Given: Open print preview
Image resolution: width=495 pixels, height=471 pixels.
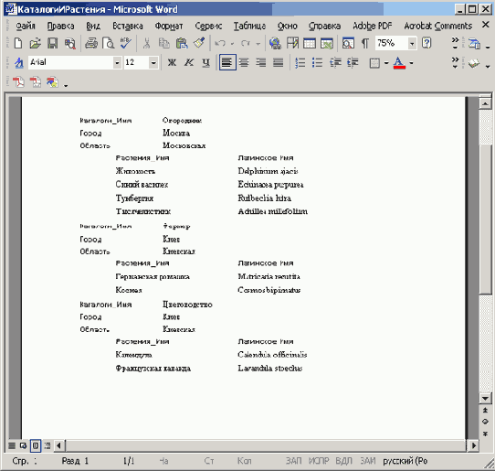Looking at the screenshot, I should tap(109, 43).
